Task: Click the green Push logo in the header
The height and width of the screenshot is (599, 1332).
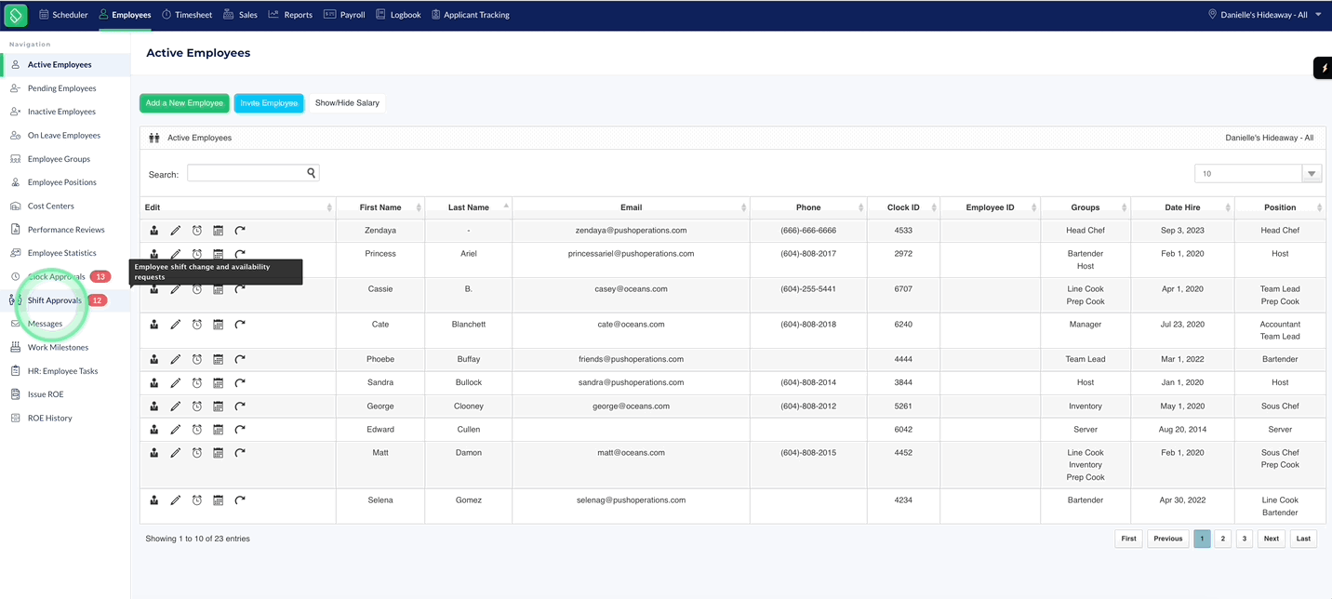Action: [x=16, y=15]
